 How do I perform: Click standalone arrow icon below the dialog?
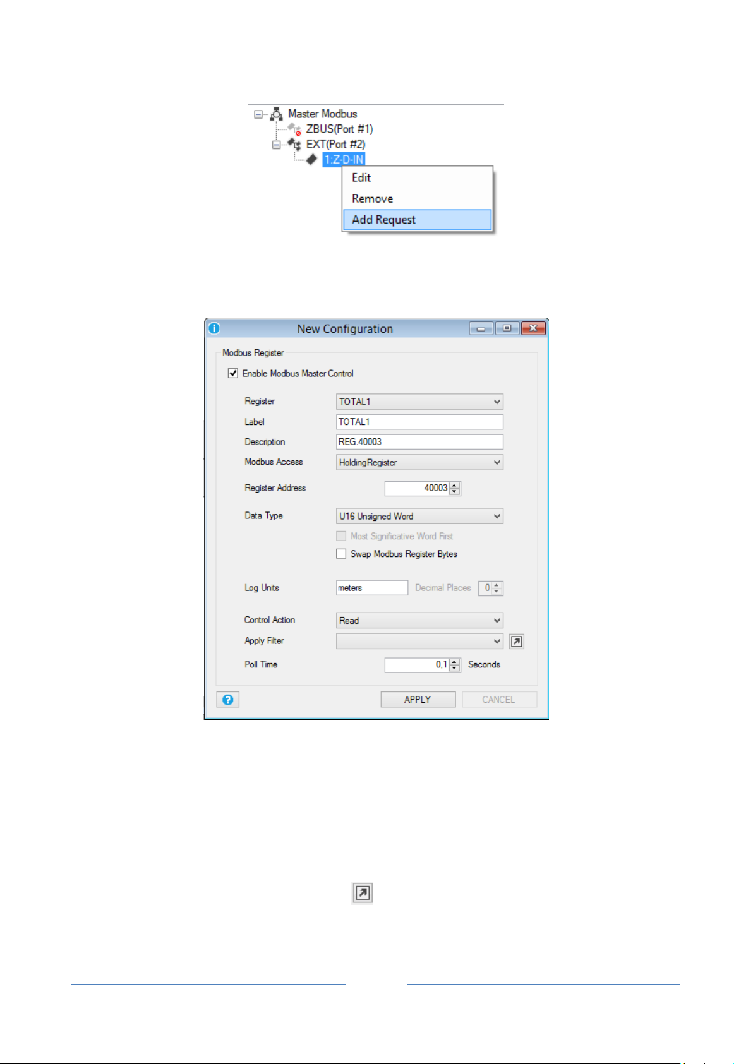click(363, 893)
